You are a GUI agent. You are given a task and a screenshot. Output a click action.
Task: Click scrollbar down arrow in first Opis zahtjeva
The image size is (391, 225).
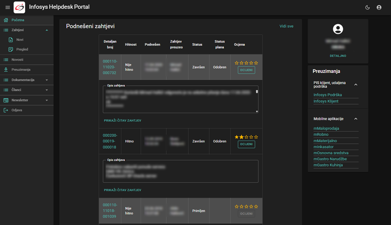pos(257,111)
